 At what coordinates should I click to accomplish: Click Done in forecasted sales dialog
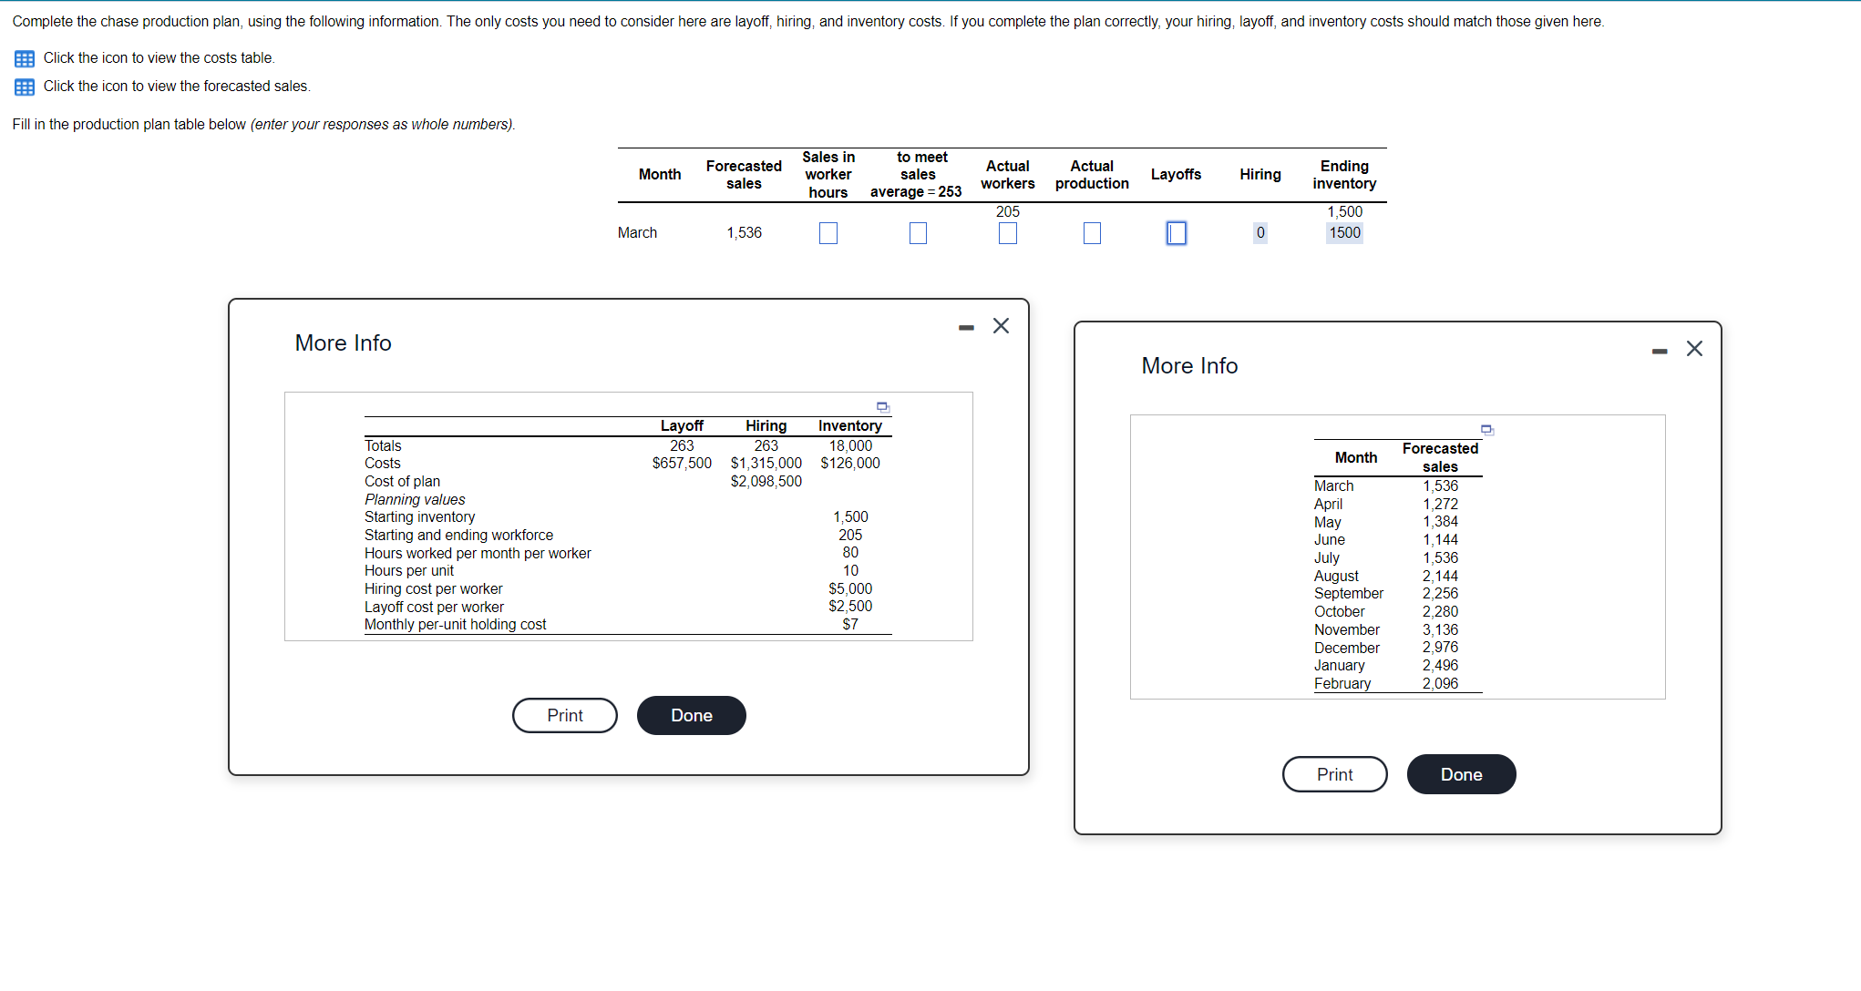click(x=1461, y=774)
